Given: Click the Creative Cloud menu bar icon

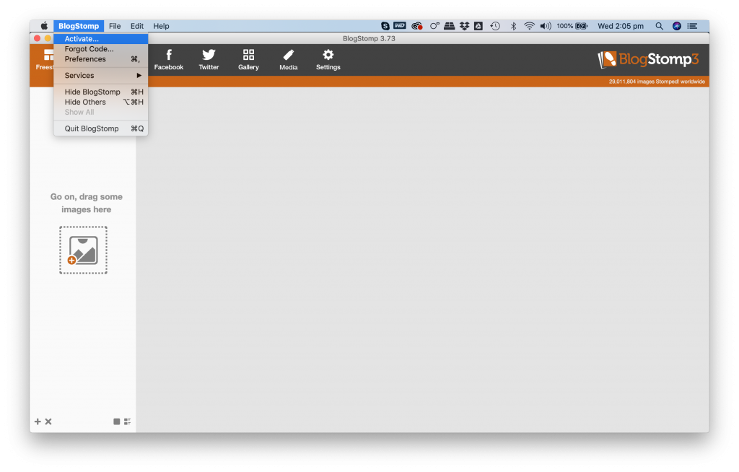Looking at the screenshot, I should click(x=417, y=26).
